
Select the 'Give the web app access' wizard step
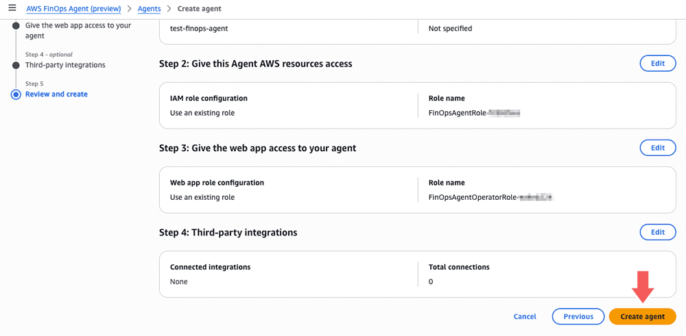(78, 31)
